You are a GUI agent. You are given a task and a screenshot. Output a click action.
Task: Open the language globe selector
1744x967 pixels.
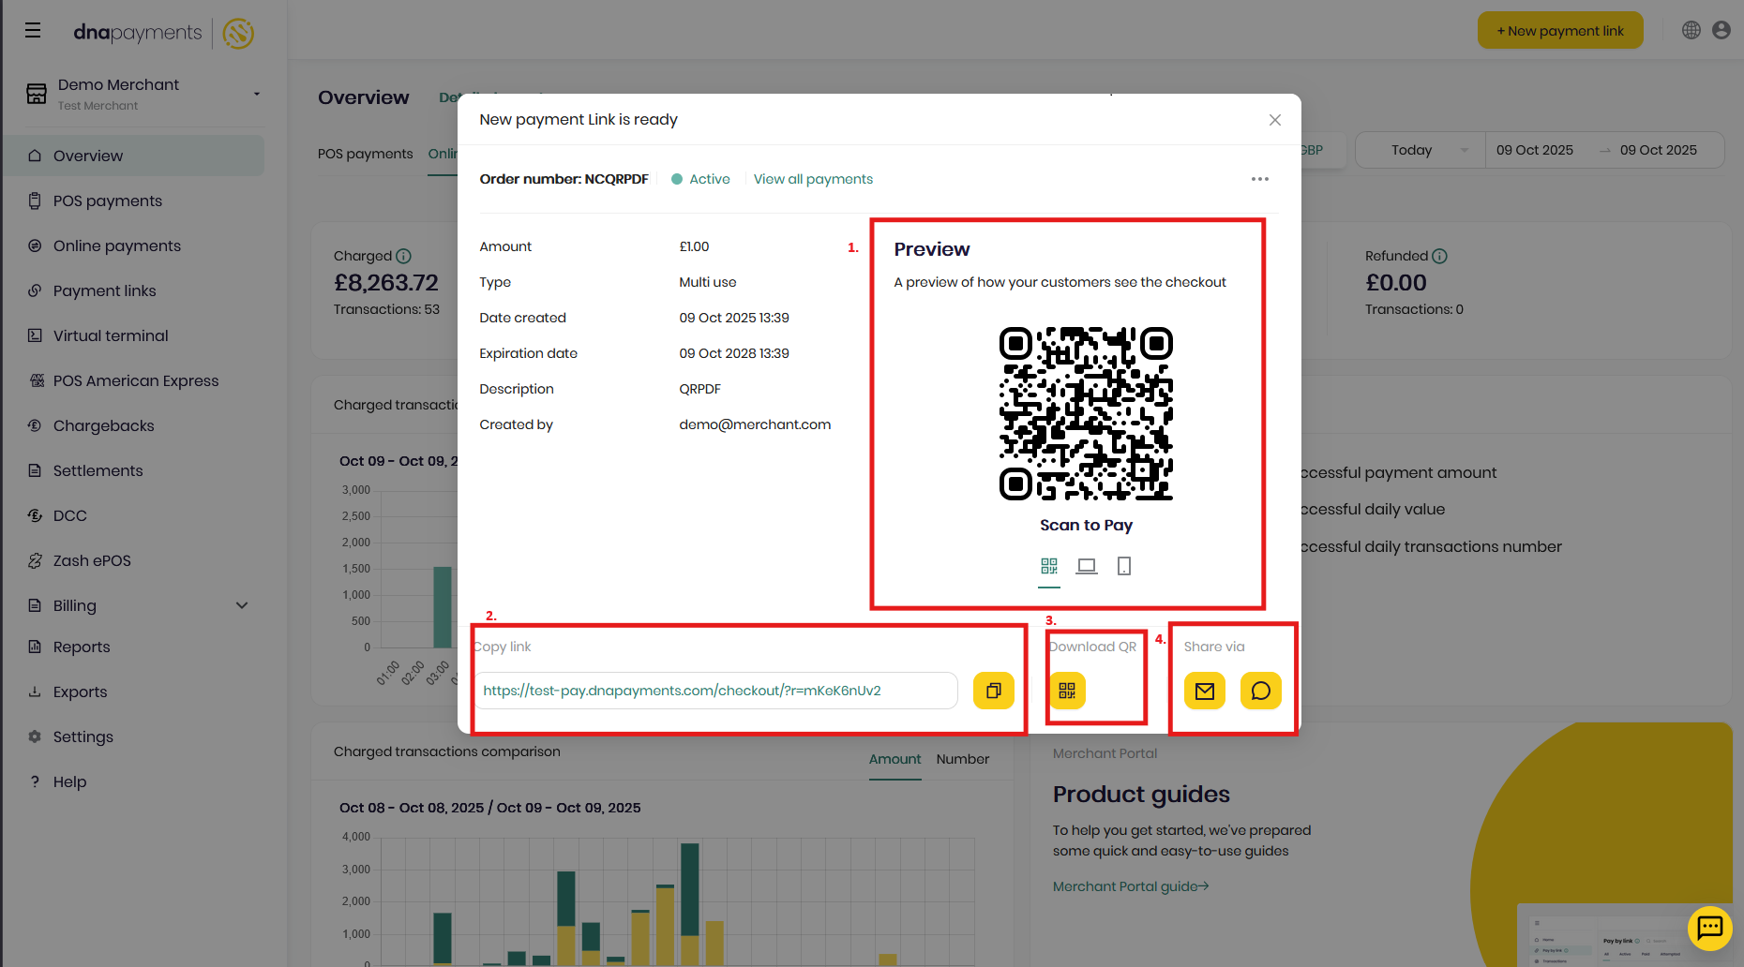1691,29
